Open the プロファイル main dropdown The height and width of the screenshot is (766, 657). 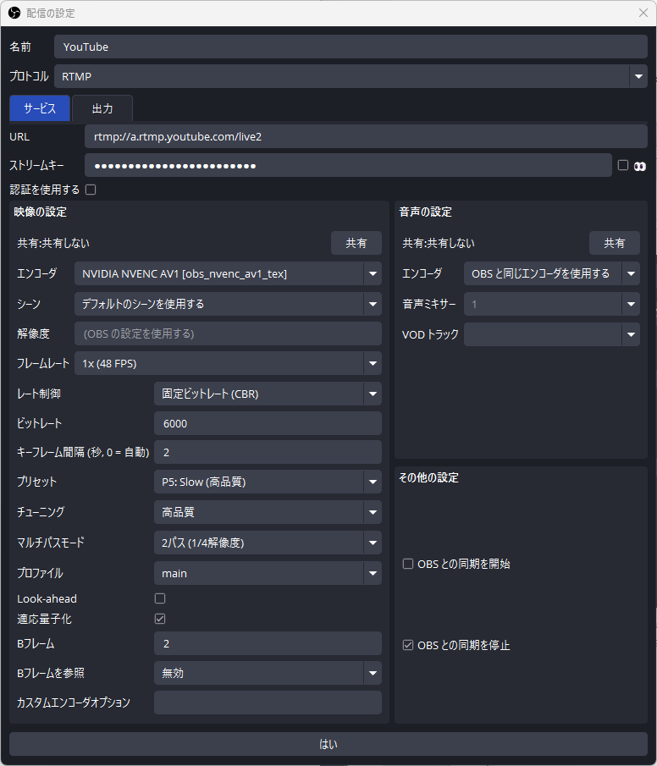coord(268,573)
